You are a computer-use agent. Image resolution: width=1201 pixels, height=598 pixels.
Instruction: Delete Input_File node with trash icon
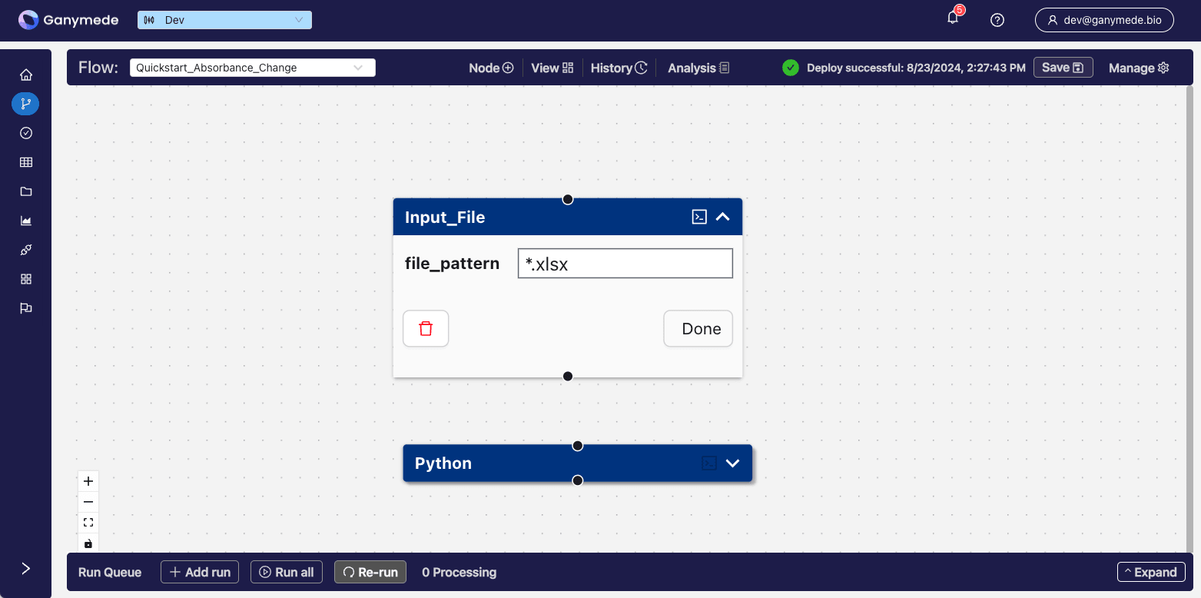click(x=426, y=328)
